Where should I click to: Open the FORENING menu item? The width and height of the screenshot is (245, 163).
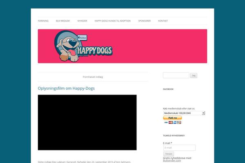[x=43, y=21]
